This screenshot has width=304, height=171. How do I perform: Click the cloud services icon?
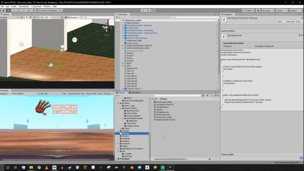[258, 10]
